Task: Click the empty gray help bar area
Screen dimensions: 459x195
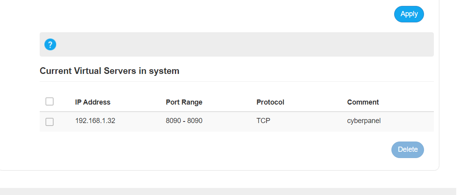Action: coord(243,44)
